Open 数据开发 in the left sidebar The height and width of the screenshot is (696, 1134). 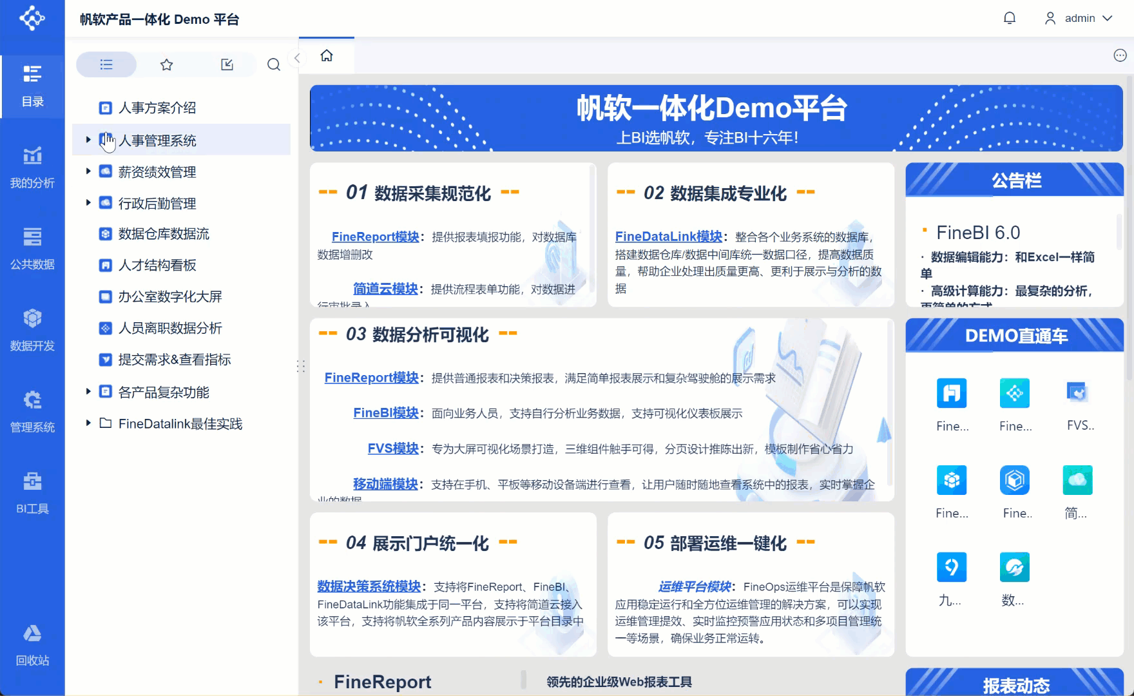point(32,331)
